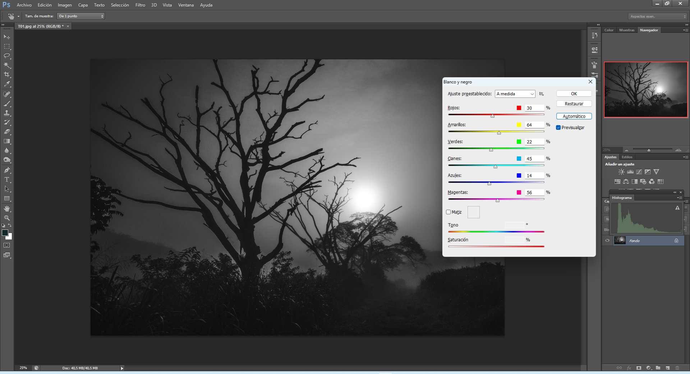The image size is (690, 374).
Task: Click the Brightness/Contrast adjustment icon
Action: (621, 172)
